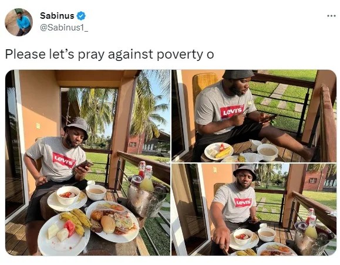Click the plate of bananas and watermelon in left photo

point(64,232)
